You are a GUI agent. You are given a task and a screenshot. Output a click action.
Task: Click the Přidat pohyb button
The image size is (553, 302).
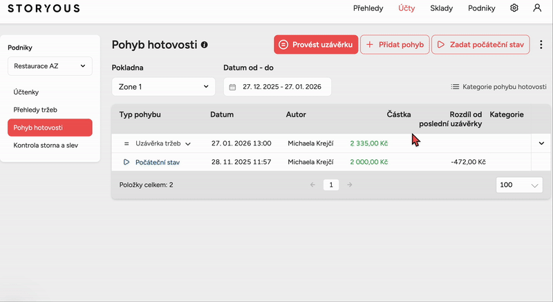tap(395, 45)
